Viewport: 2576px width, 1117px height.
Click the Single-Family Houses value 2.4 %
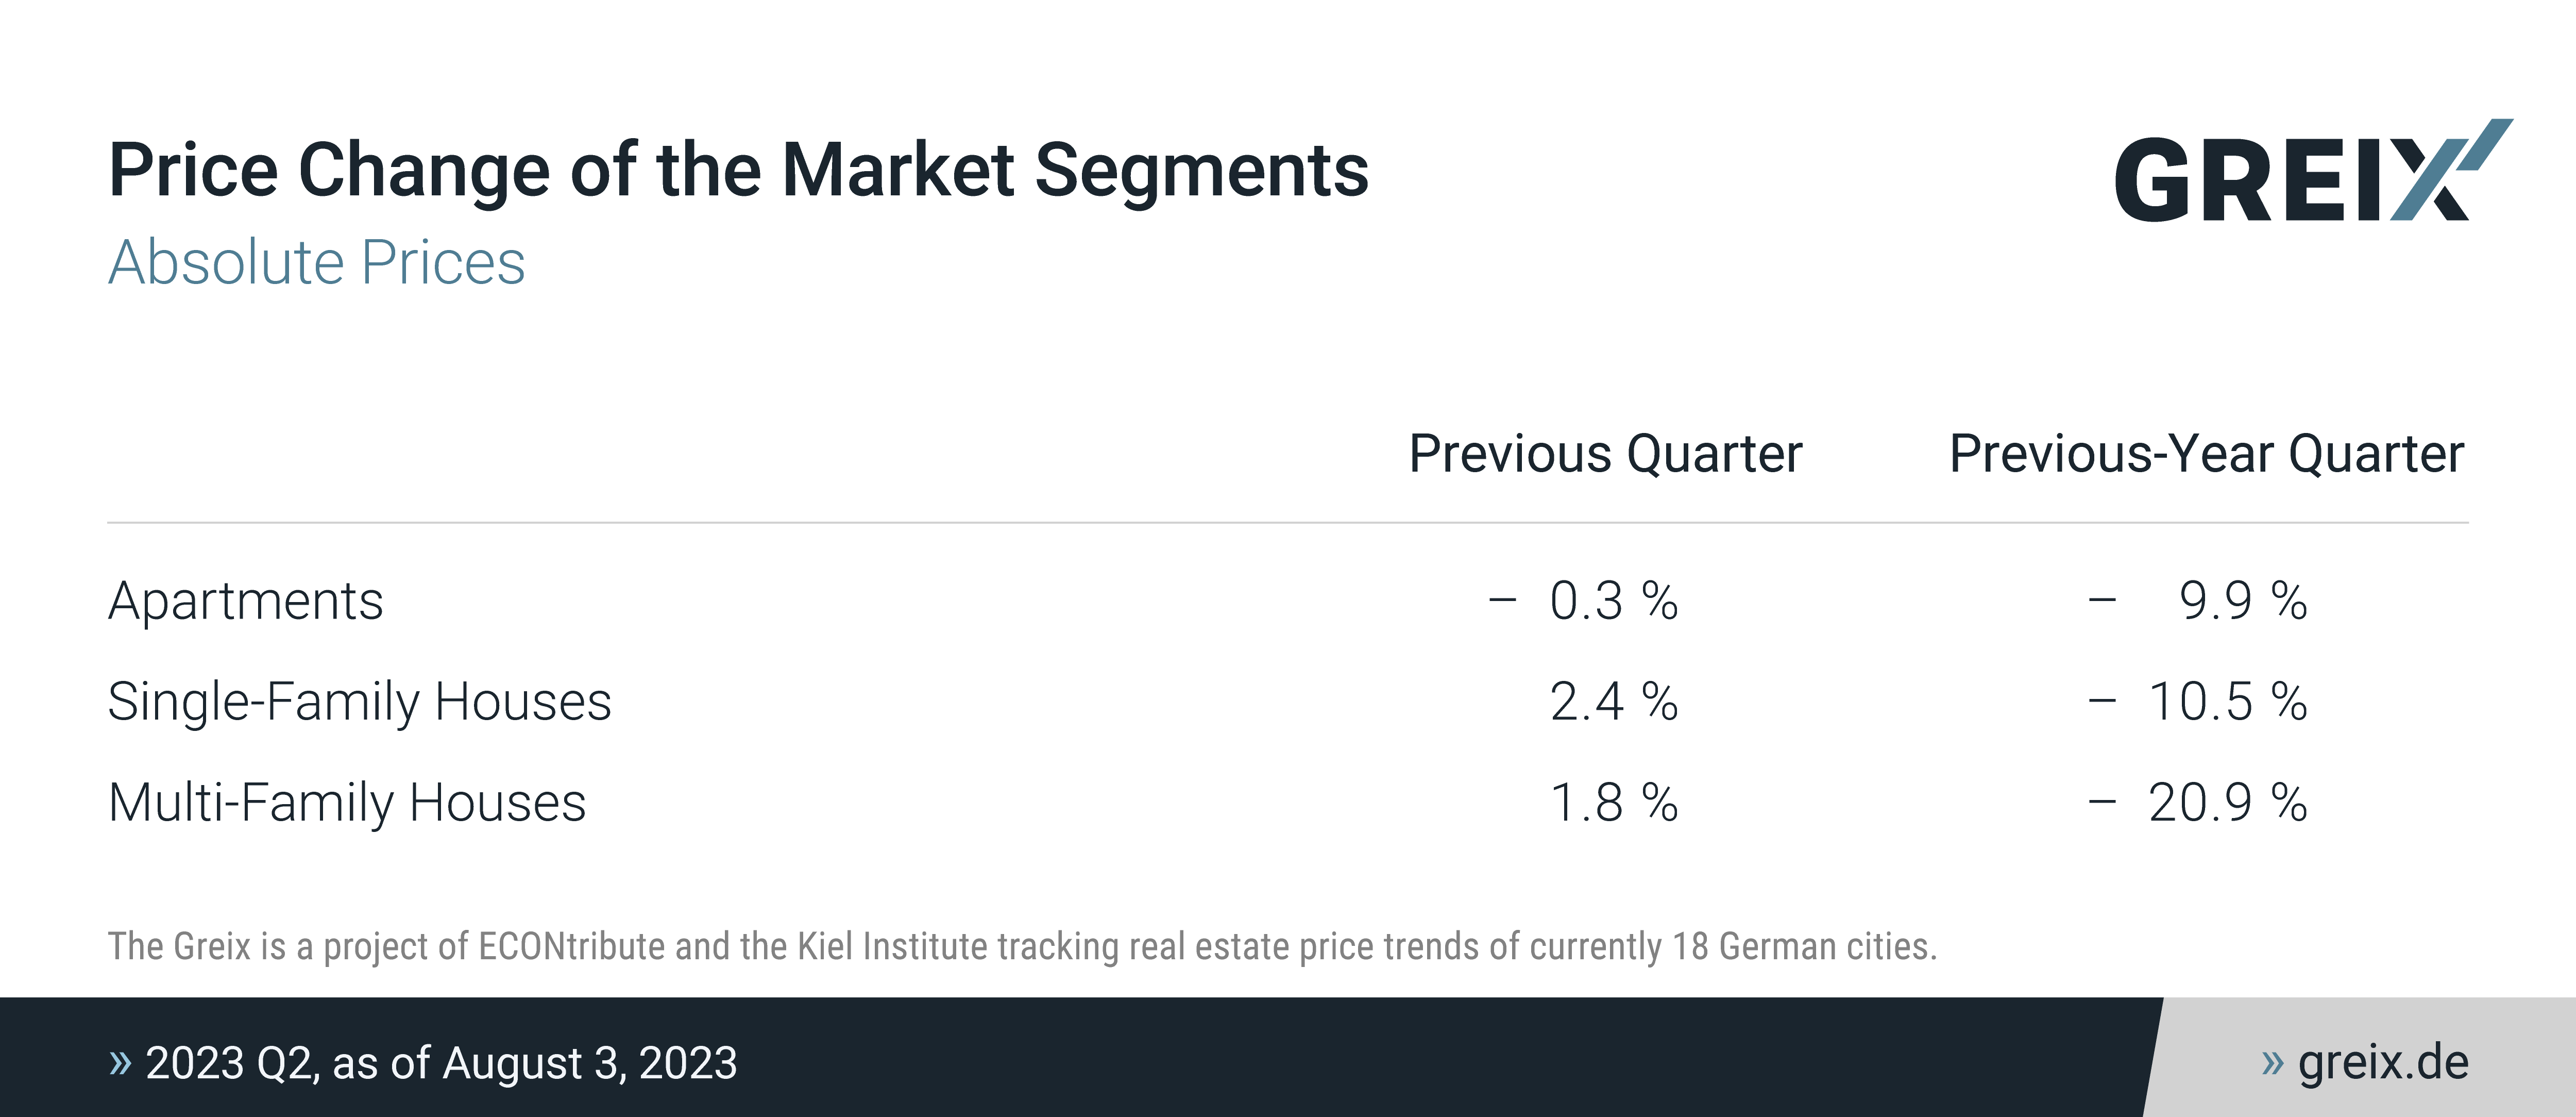point(1613,702)
